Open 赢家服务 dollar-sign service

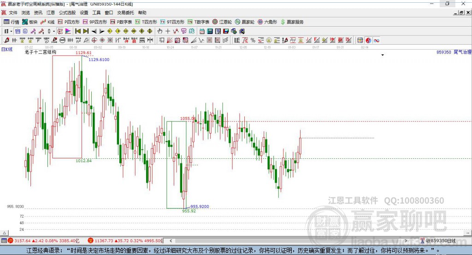click(292, 22)
